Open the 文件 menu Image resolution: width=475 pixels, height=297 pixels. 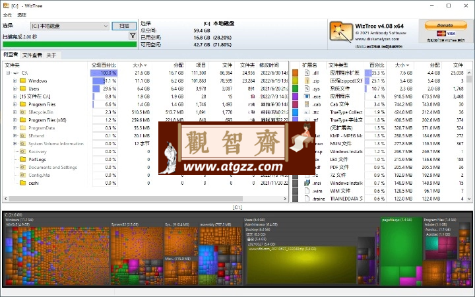[7, 15]
